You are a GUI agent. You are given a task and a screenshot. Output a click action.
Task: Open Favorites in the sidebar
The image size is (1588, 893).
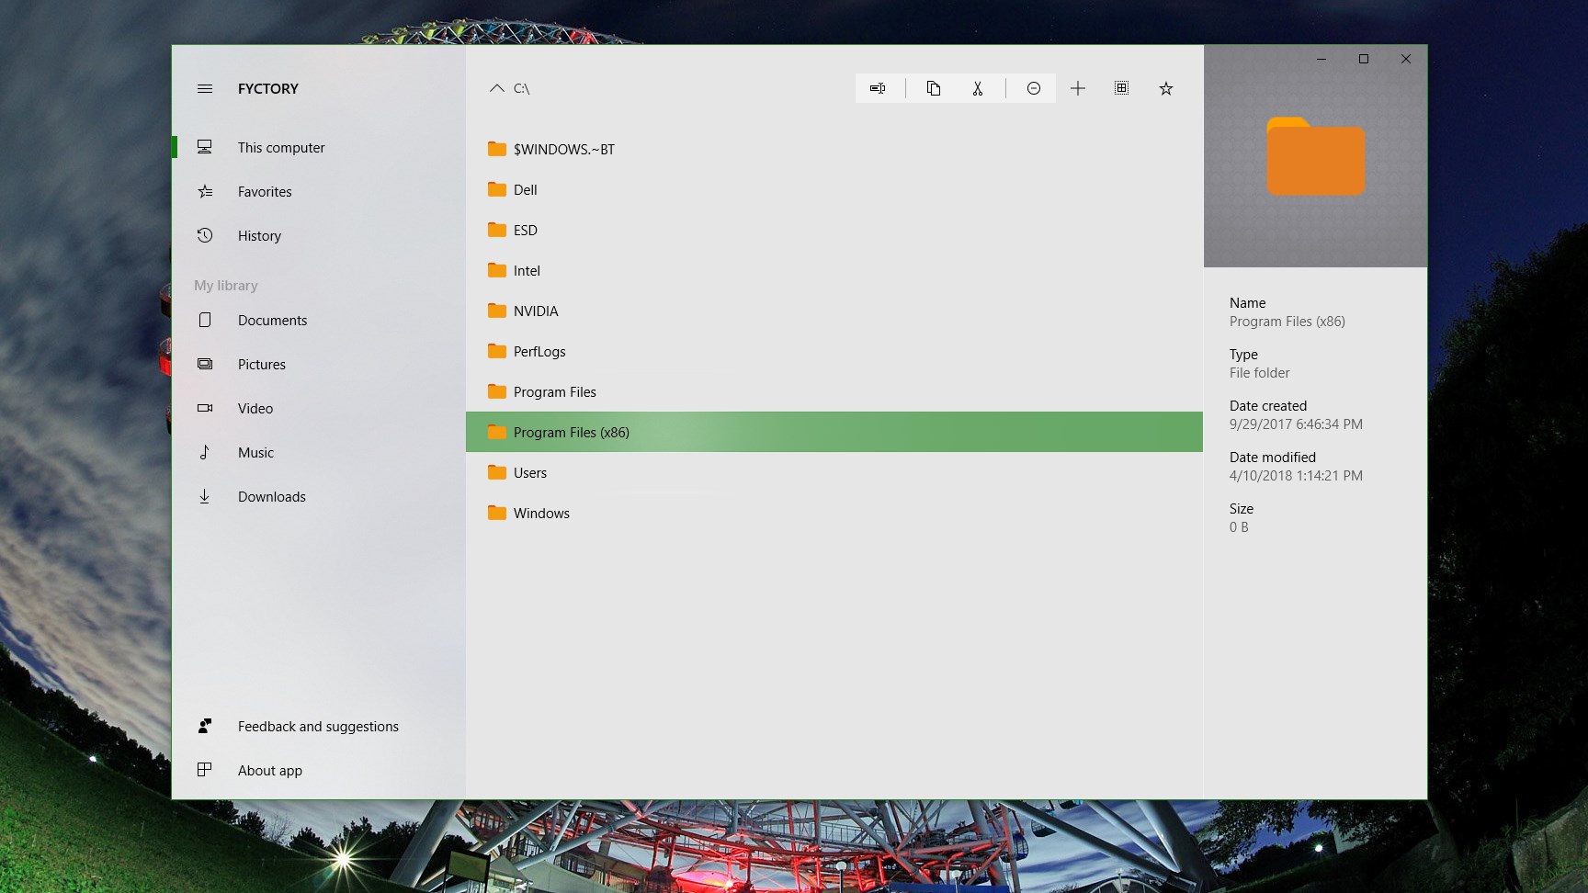[319, 191]
